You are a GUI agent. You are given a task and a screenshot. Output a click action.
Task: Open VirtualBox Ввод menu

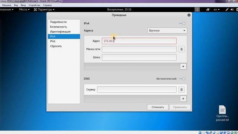click(x=23, y=5)
